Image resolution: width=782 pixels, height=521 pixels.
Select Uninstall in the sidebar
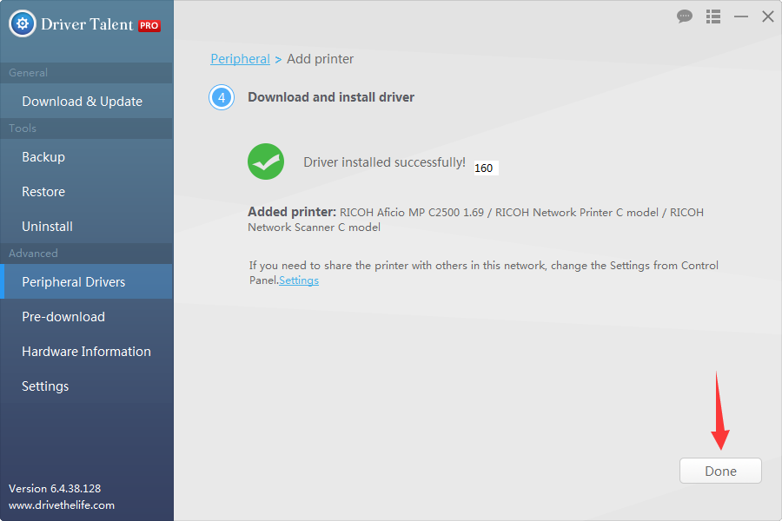click(87, 227)
